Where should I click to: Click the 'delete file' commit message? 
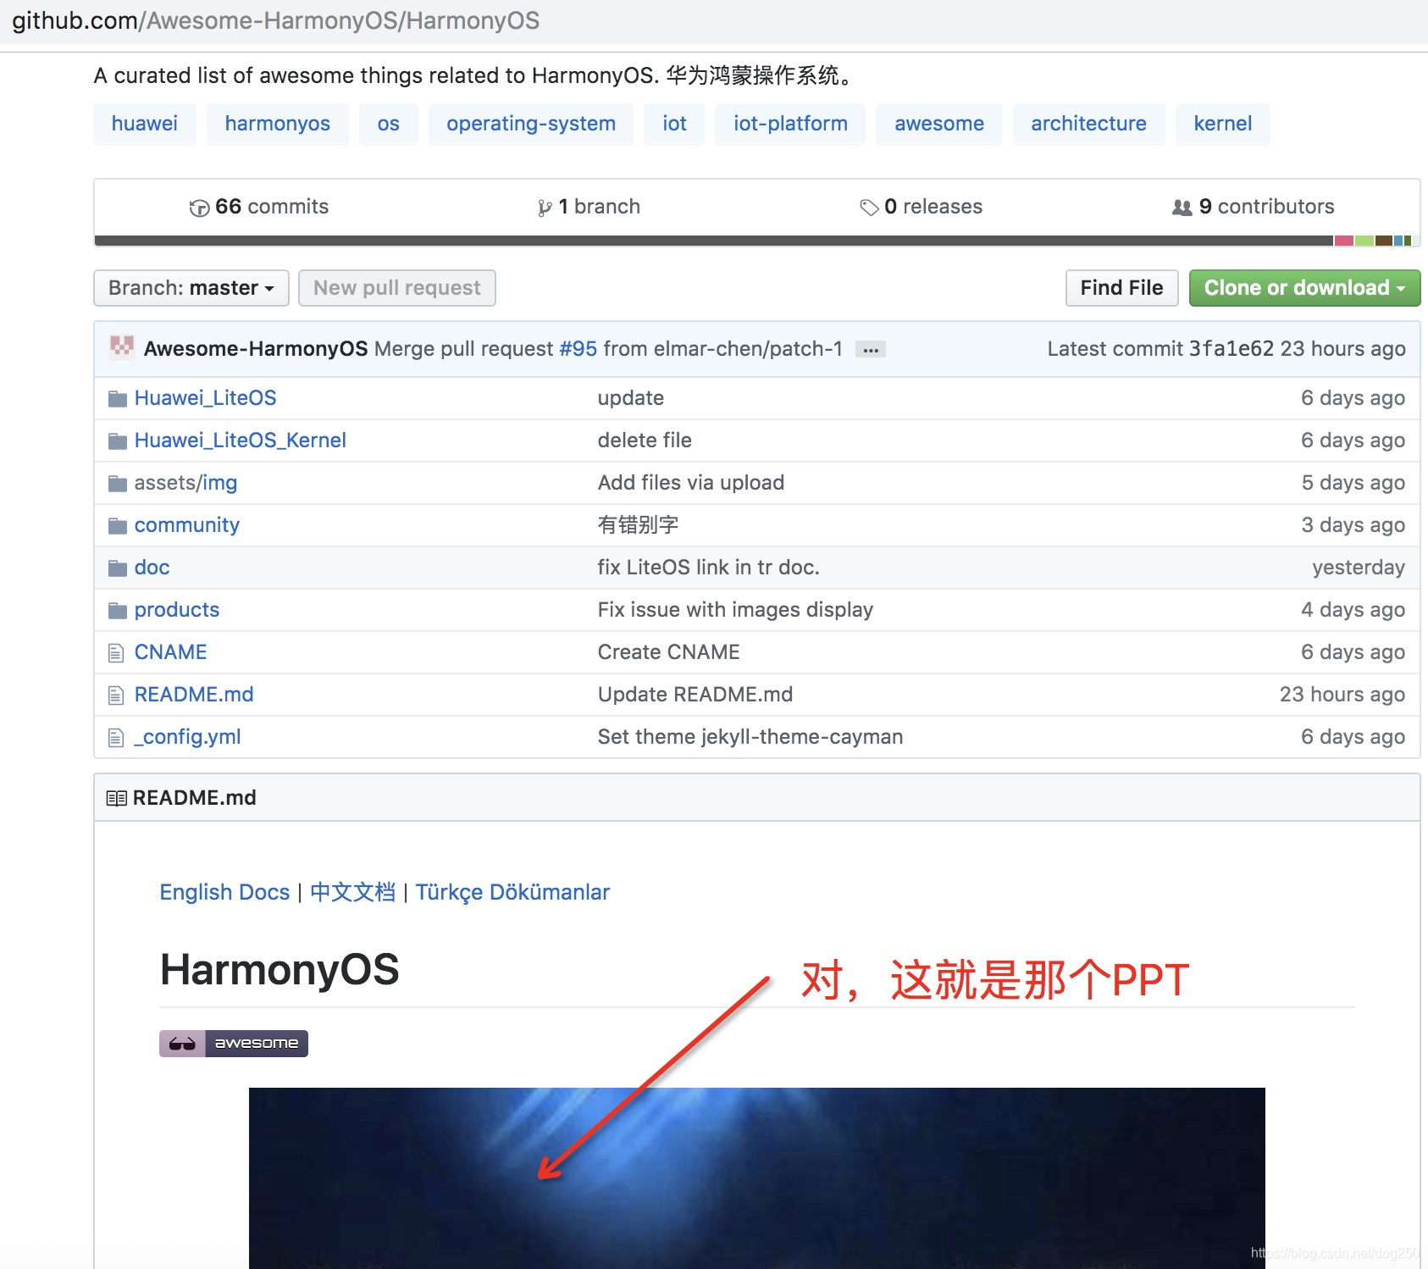(x=645, y=441)
